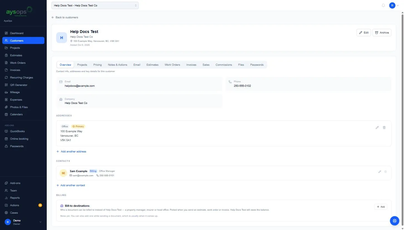The width and height of the screenshot is (404, 230).
Task: Switch to the Pricing tab
Action: tap(97, 65)
